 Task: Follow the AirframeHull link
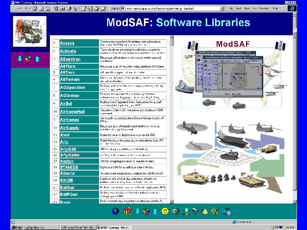[72, 112]
